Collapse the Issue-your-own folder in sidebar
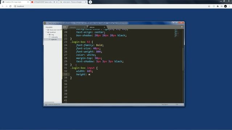 click(x=46, y=30)
